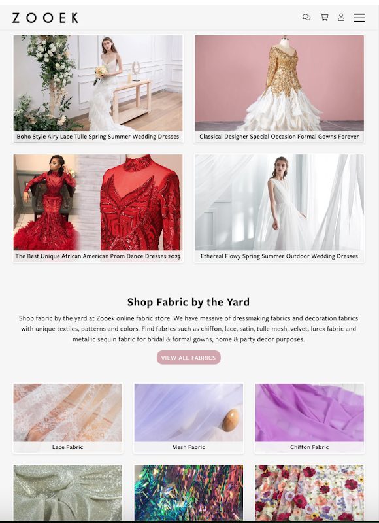Open Boho Style Airy Lace Tulle Wedding Dresses

coord(98,137)
